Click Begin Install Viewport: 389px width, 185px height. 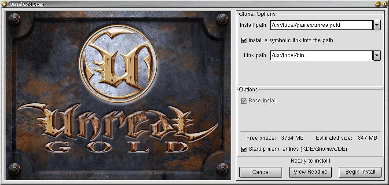(x=360, y=172)
